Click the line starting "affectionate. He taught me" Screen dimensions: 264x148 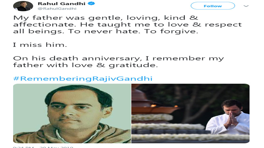127,24
